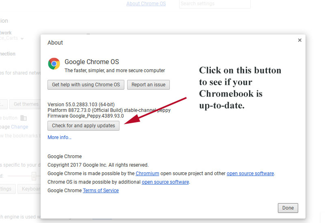Screen dimensions: 325x223
Task: Focus the Search settings field
Action: click(x=215, y=4)
